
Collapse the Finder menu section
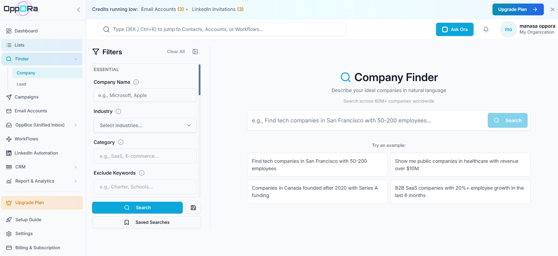pyautogui.click(x=76, y=59)
